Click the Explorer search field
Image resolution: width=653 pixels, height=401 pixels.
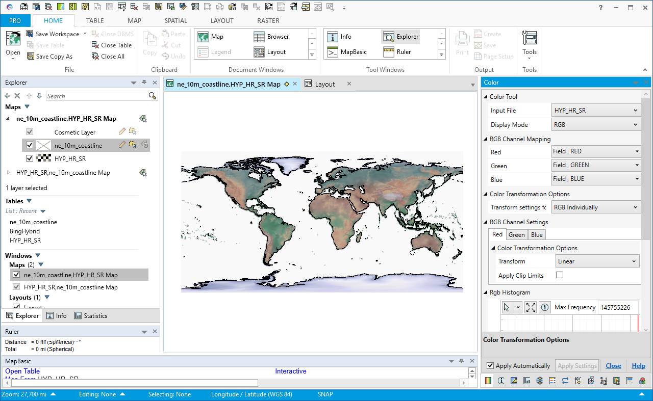(x=97, y=96)
